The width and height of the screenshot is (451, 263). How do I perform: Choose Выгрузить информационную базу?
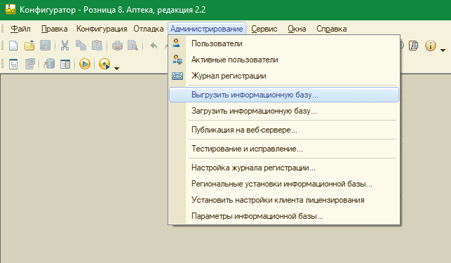coord(284,95)
